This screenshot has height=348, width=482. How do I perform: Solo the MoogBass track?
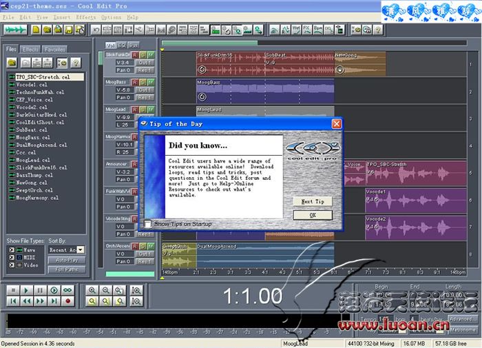[143, 82]
